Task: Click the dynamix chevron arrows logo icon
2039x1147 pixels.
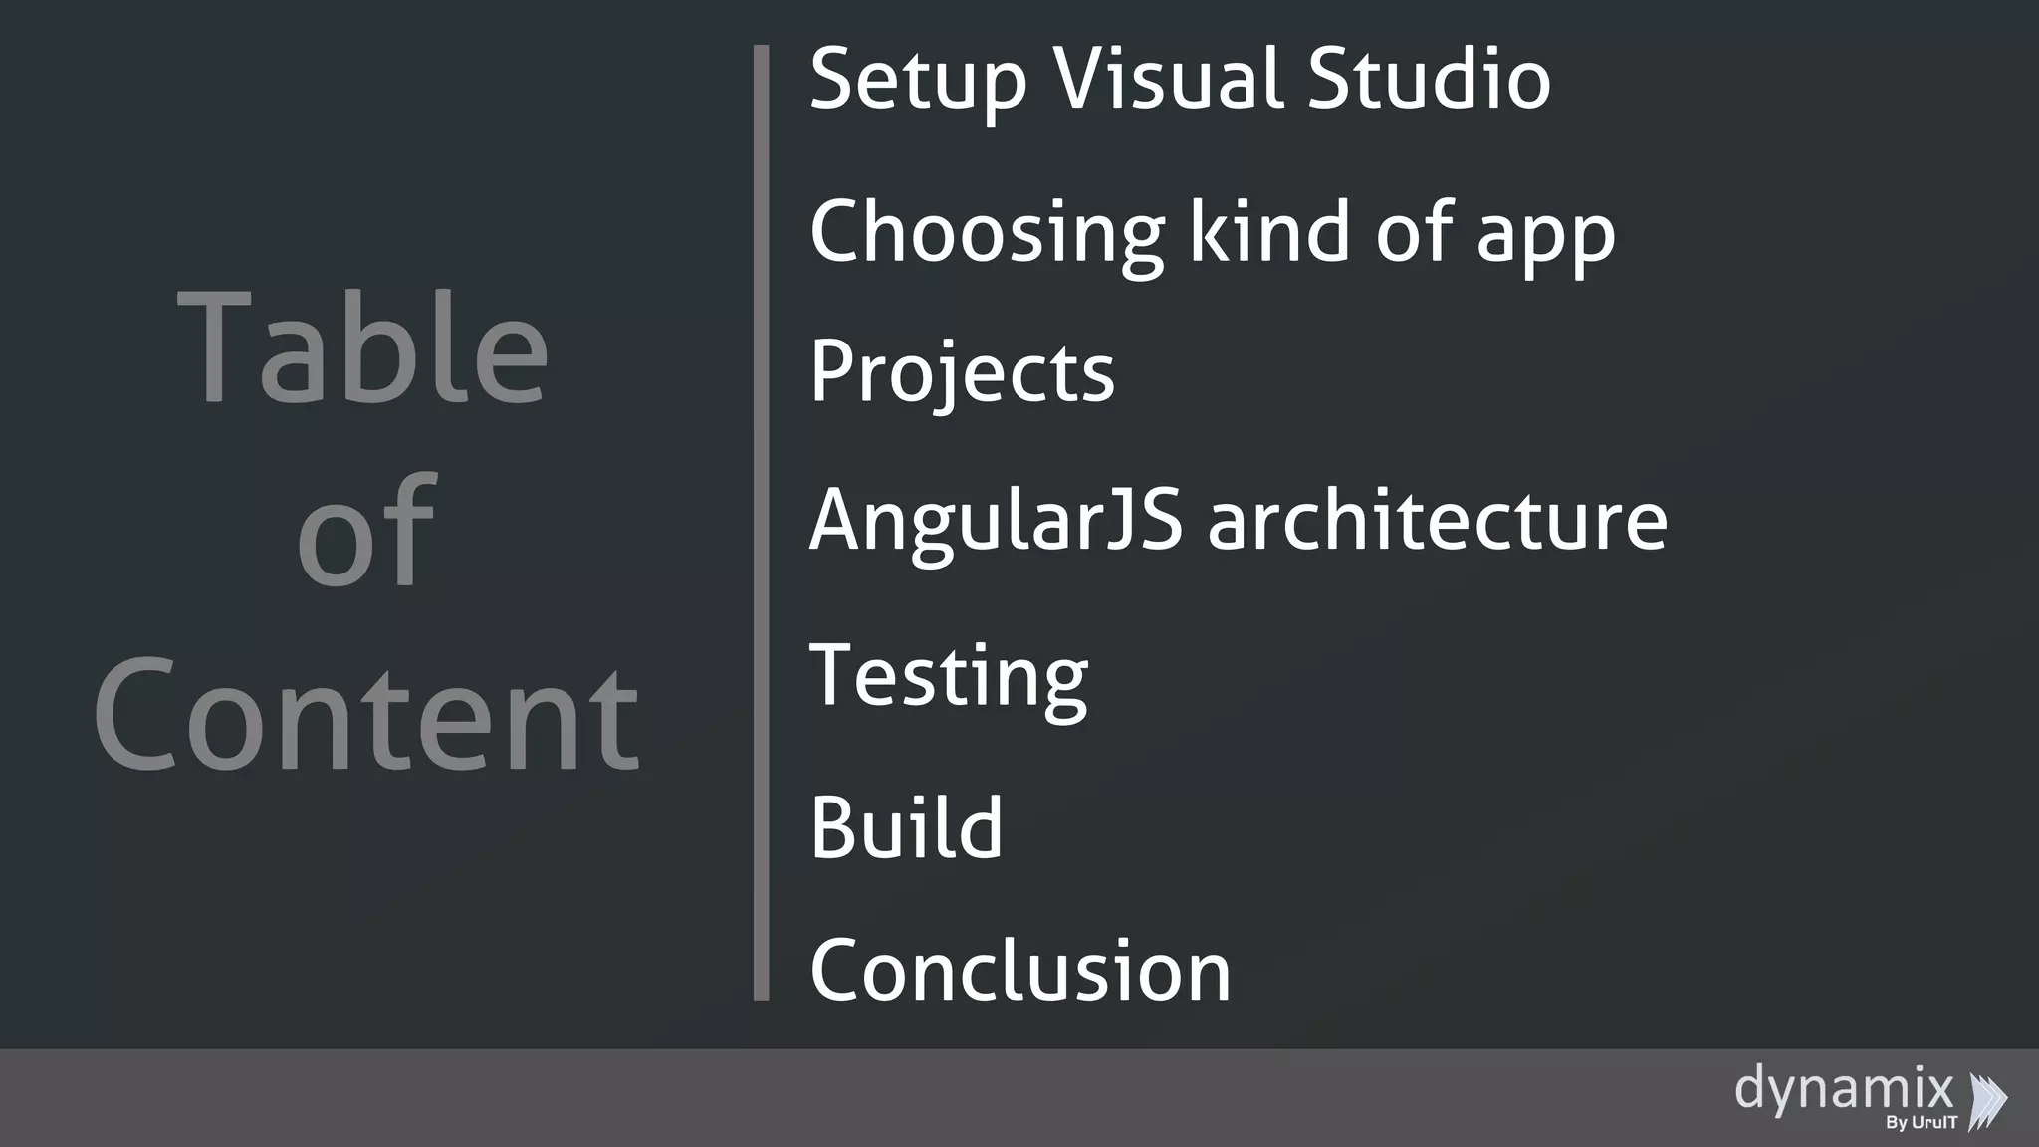Action: [x=1988, y=1102]
